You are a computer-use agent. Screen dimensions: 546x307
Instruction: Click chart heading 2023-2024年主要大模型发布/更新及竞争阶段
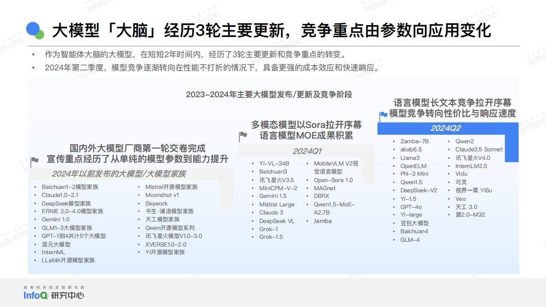(x=269, y=94)
